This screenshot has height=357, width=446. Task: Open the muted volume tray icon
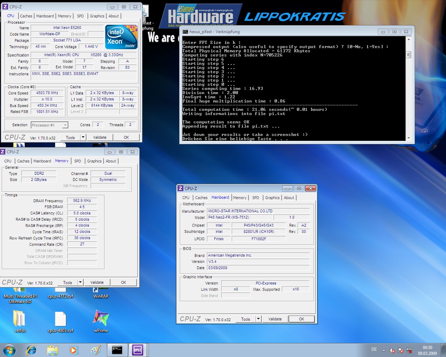[392, 350]
